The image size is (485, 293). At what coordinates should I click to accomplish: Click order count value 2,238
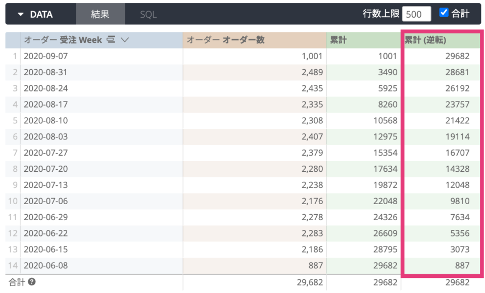[312, 185]
